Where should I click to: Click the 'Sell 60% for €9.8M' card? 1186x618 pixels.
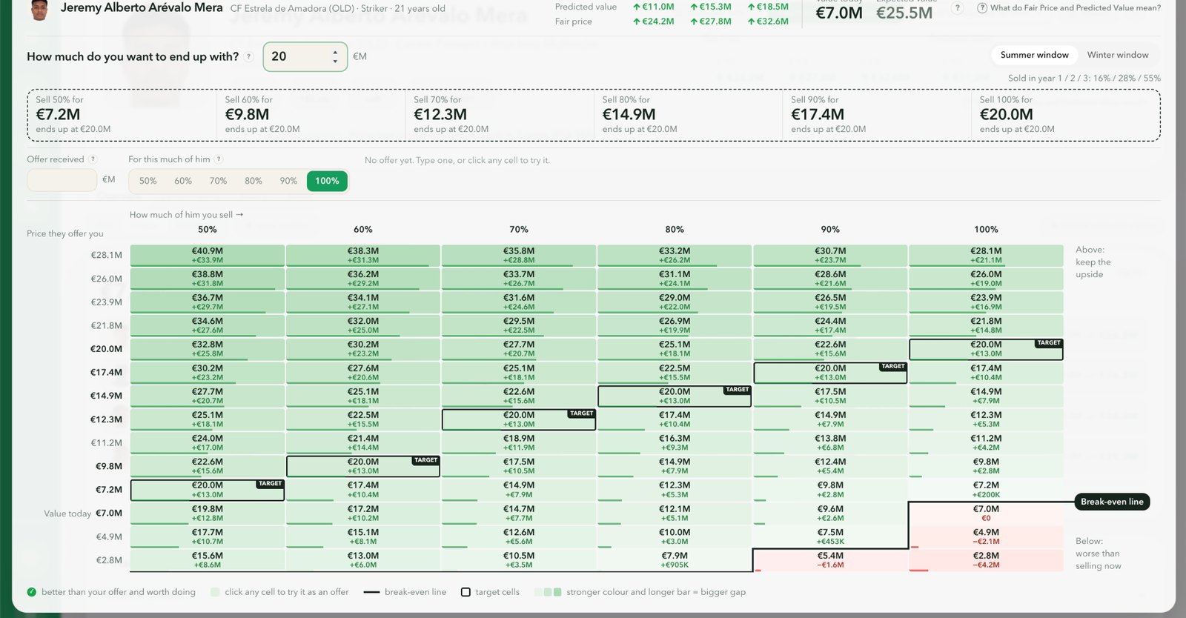312,115
